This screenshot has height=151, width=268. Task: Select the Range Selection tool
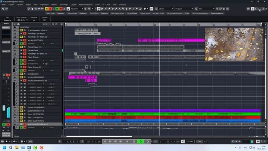point(102,9)
